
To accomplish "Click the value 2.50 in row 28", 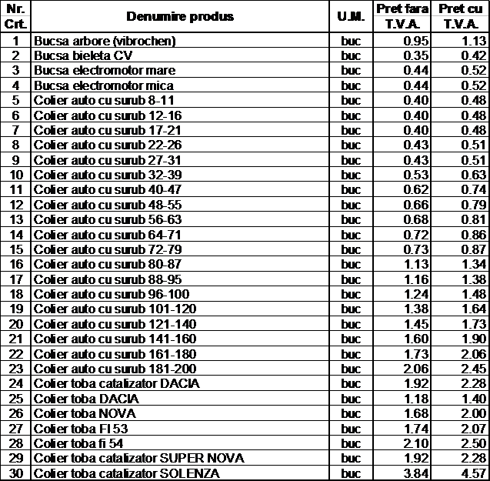I will pyautogui.click(x=474, y=443).
